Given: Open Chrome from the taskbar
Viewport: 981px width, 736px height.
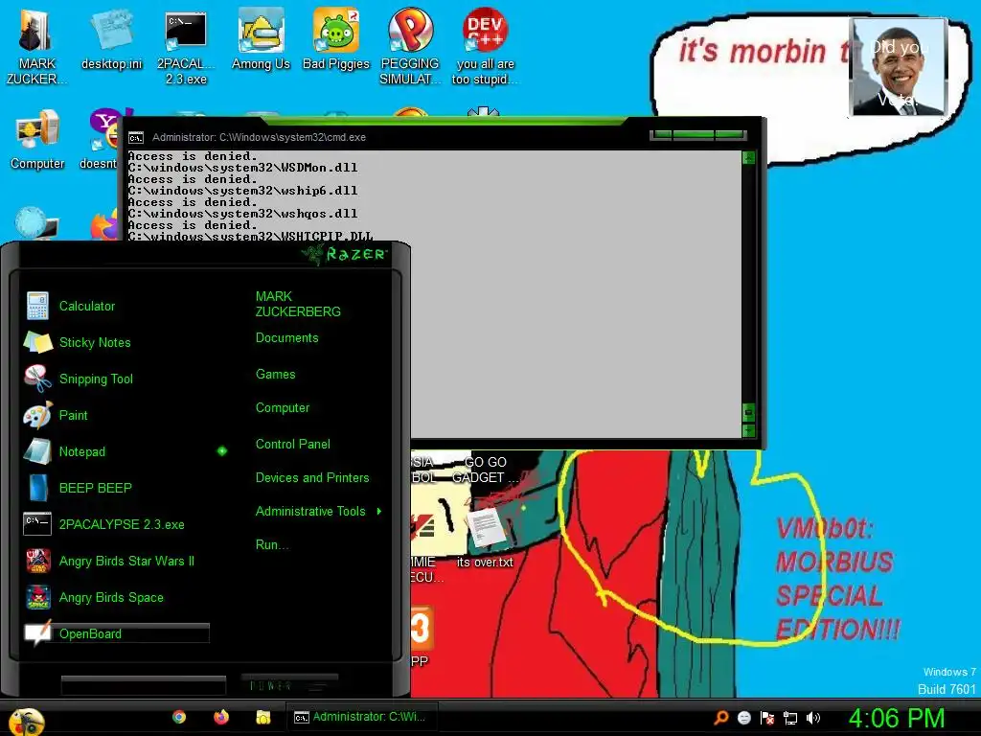Looking at the screenshot, I should pyautogui.click(x=179, y=717).
